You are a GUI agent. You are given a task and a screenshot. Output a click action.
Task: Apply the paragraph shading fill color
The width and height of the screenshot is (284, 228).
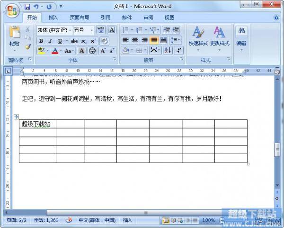[126, 50]
